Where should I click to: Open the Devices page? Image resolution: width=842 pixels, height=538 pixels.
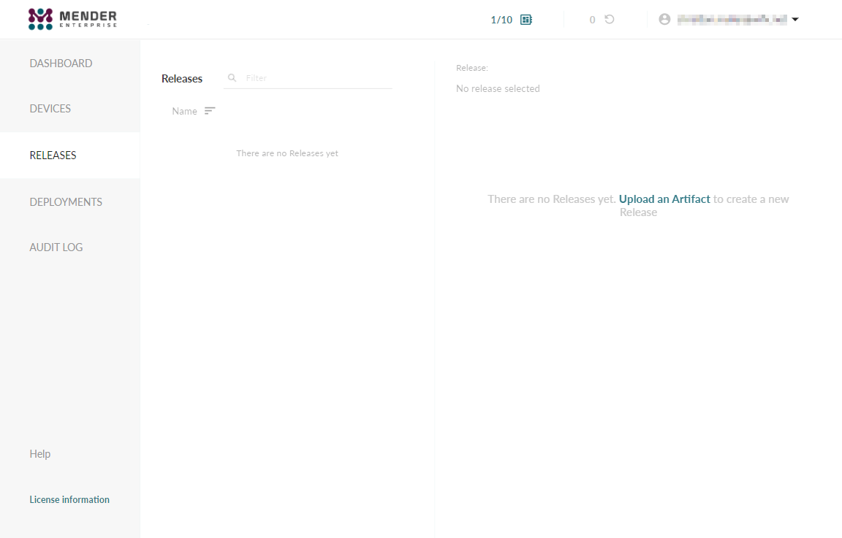click(50, 109)
